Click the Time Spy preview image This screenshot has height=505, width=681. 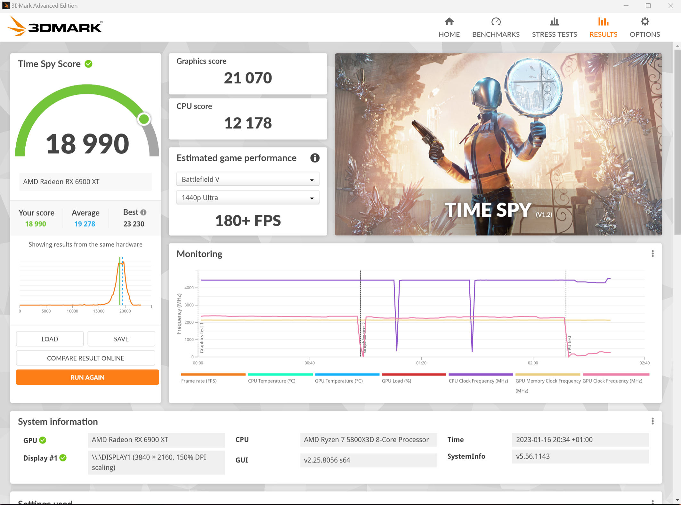pos(498,144)
